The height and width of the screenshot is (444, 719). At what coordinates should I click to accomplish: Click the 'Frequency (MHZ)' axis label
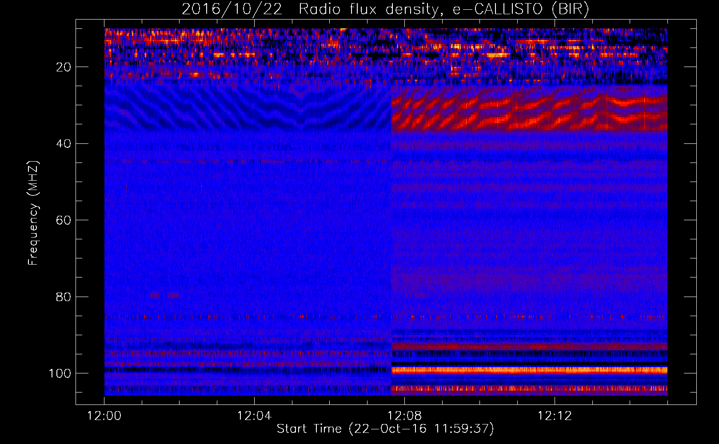tap(33, 213)
